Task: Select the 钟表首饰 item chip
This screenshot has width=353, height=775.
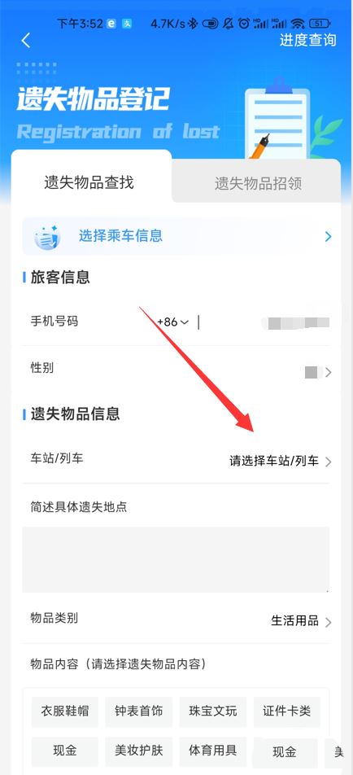Action: click(x=139, y=712)
